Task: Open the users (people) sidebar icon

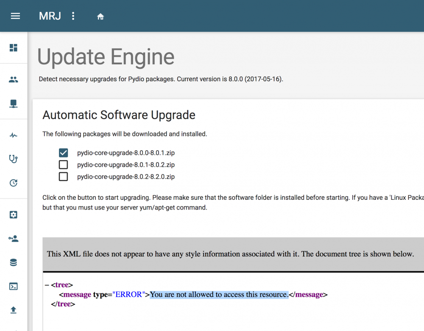Action: (x=14, y=80)
